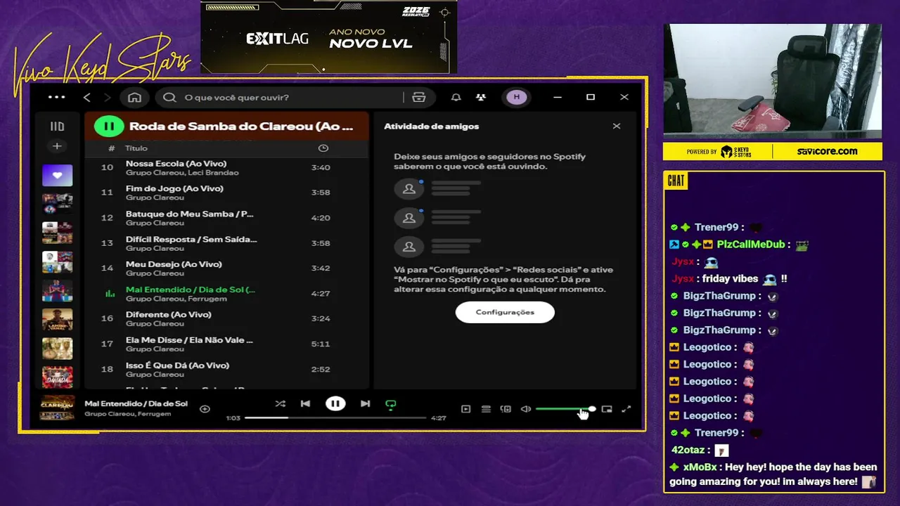
Task: Collapse Your Library sidebar icon
Action: point(57,126)
